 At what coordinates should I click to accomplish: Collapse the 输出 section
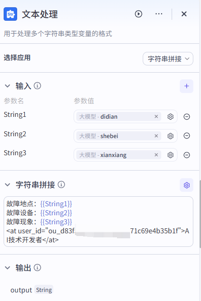pyautogui.click(x=8, y=268)
